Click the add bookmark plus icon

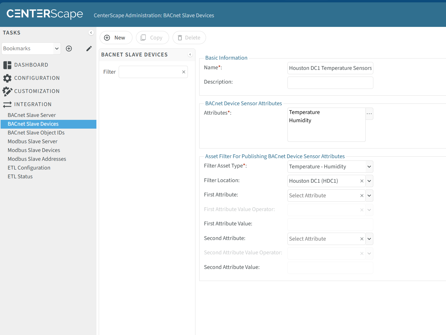69,49
